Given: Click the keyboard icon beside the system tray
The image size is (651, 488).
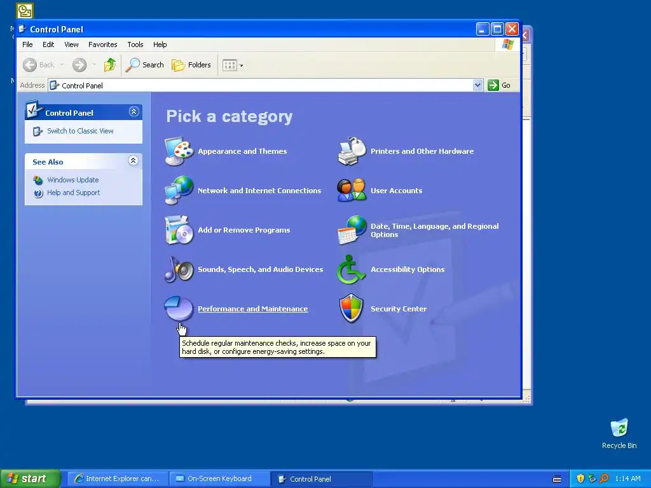Looking at the screenshot, I should (557, 479).
